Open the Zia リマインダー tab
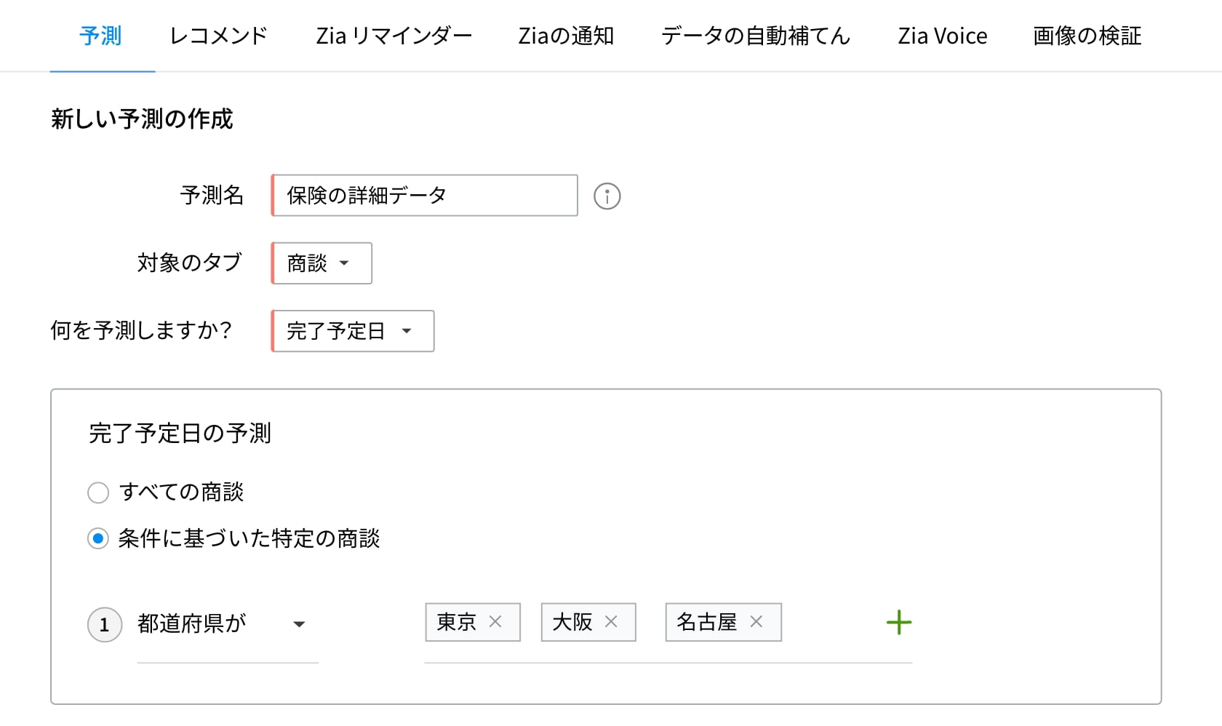The width and height of the screenshot is (1222, 726). point(394,36)
